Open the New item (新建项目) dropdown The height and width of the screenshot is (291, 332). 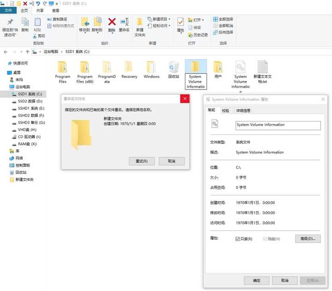(159, 19)
